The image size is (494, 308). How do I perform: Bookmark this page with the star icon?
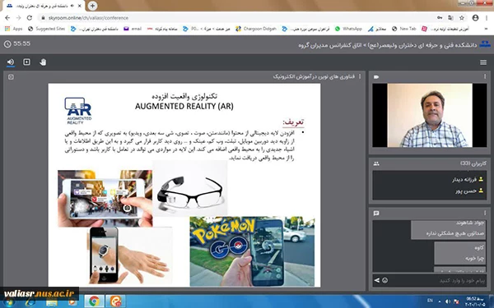(462, 18)
